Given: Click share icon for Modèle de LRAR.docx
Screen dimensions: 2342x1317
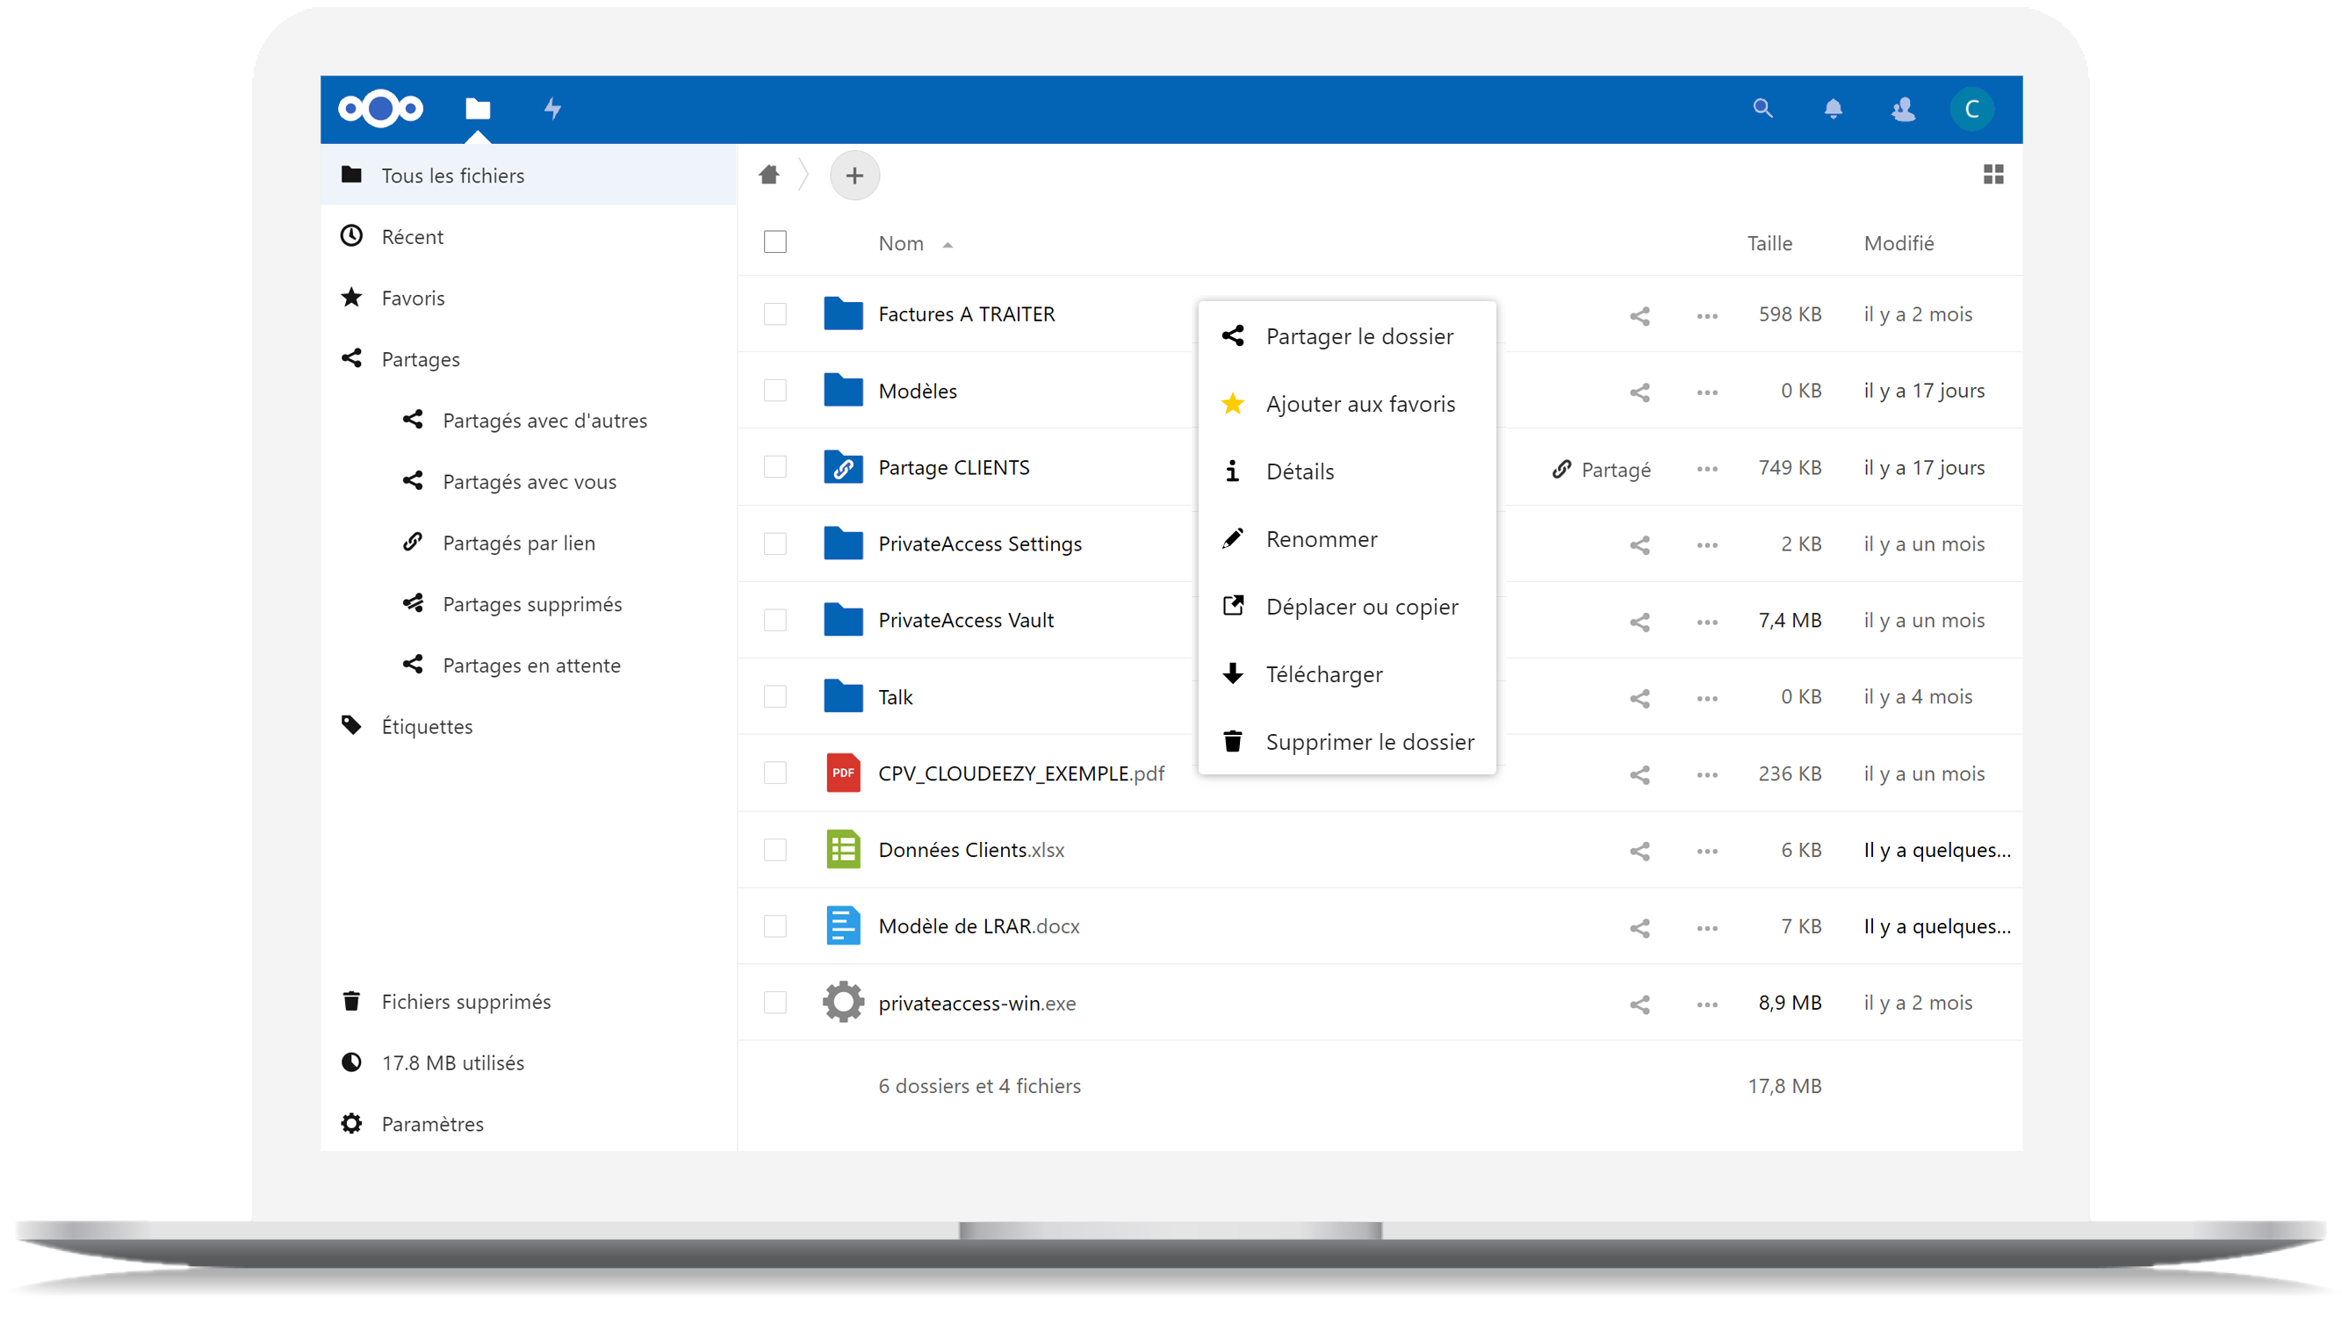Looking at the screenshot, I should click(1639, 928).
